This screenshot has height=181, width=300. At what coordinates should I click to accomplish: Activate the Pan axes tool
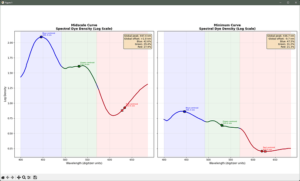click(19, 178)
